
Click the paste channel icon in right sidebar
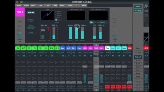point(146,25)
